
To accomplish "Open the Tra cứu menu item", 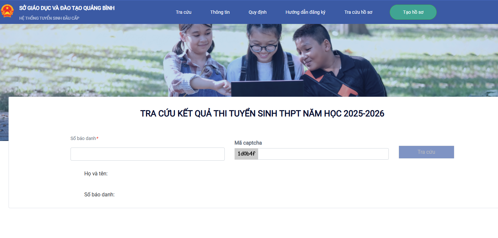I will [x=183, y=12].
